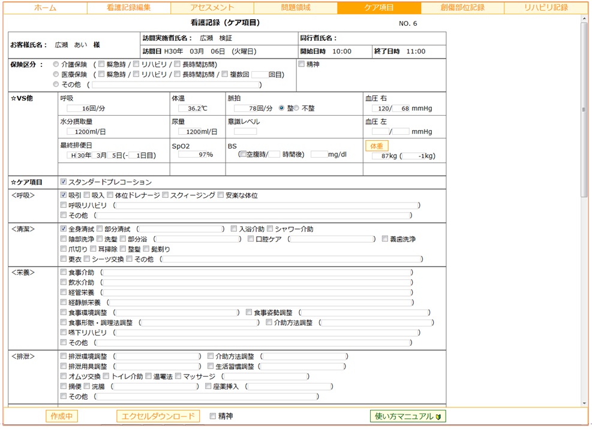Click the エクセルダウンロード button
This screenshot has width=592, height=429.
158,416
